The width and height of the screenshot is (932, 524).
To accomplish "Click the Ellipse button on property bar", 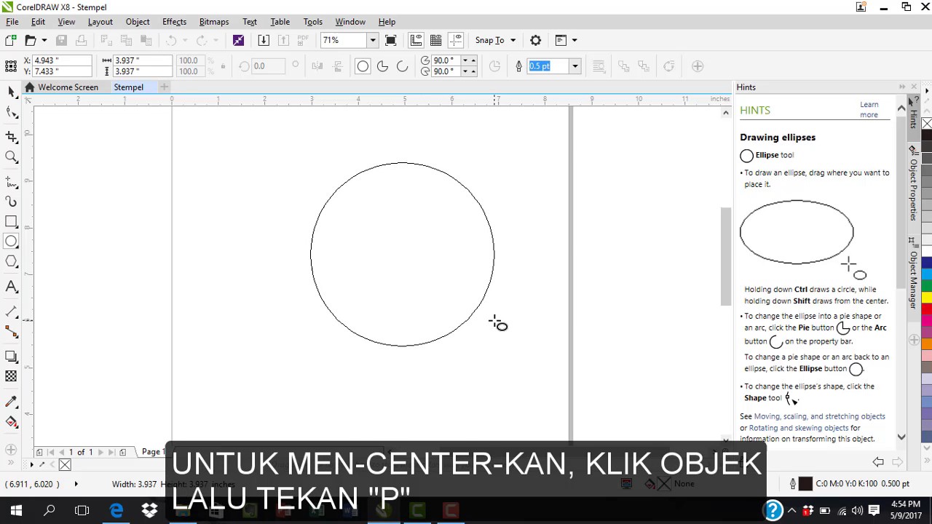I will click(x=363, y=66).
